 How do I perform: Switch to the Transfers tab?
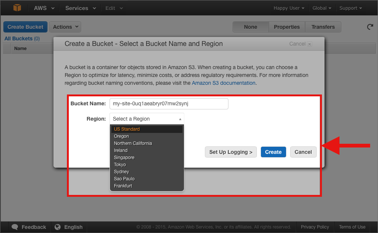tap(323, 27)
